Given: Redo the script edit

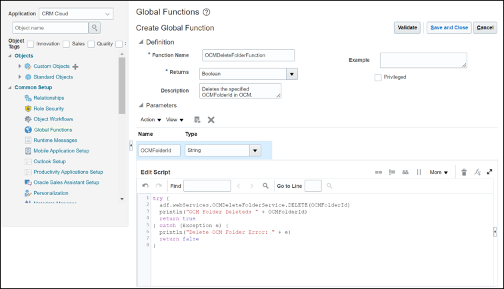Looking at the screenshot, I should pos(159,186).
